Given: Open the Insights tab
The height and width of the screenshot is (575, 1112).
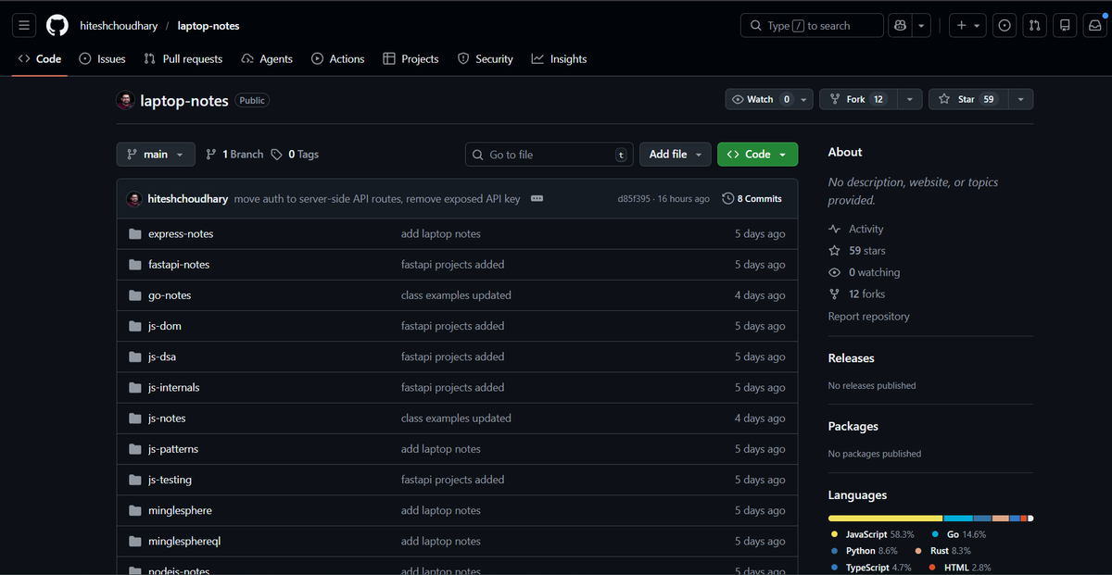Looking at the screenshot, I should pyautogui.click(x=559, y=59).
